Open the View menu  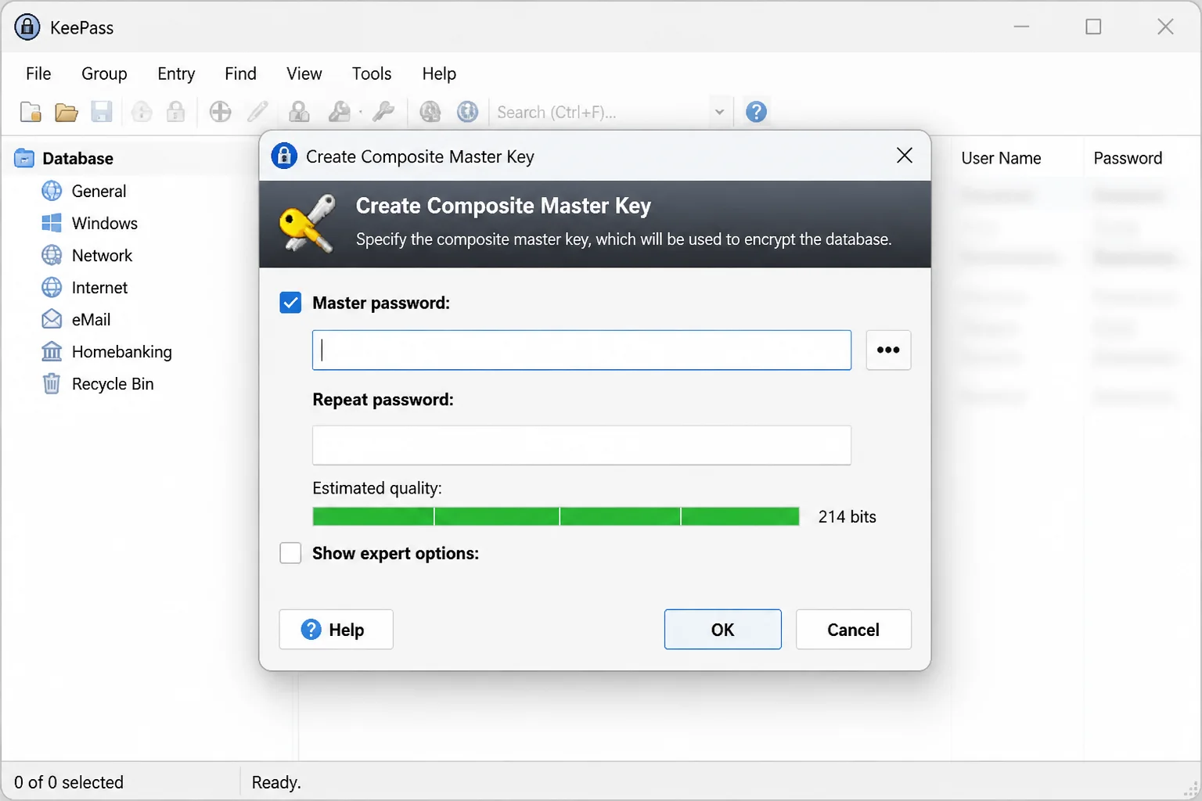pyautogui.click(x=304, y=74)
